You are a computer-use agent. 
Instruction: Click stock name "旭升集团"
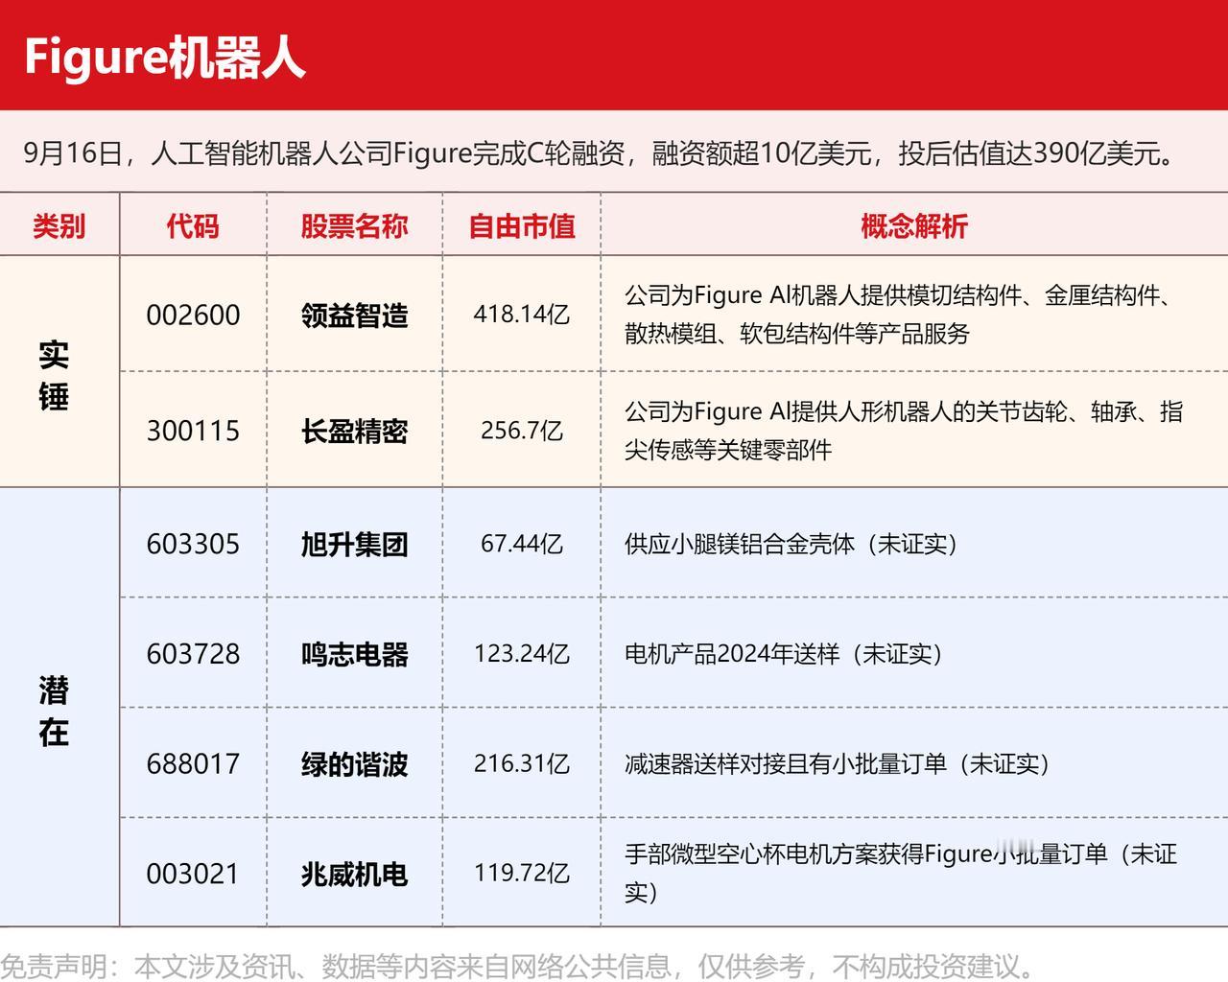[354, 544]
